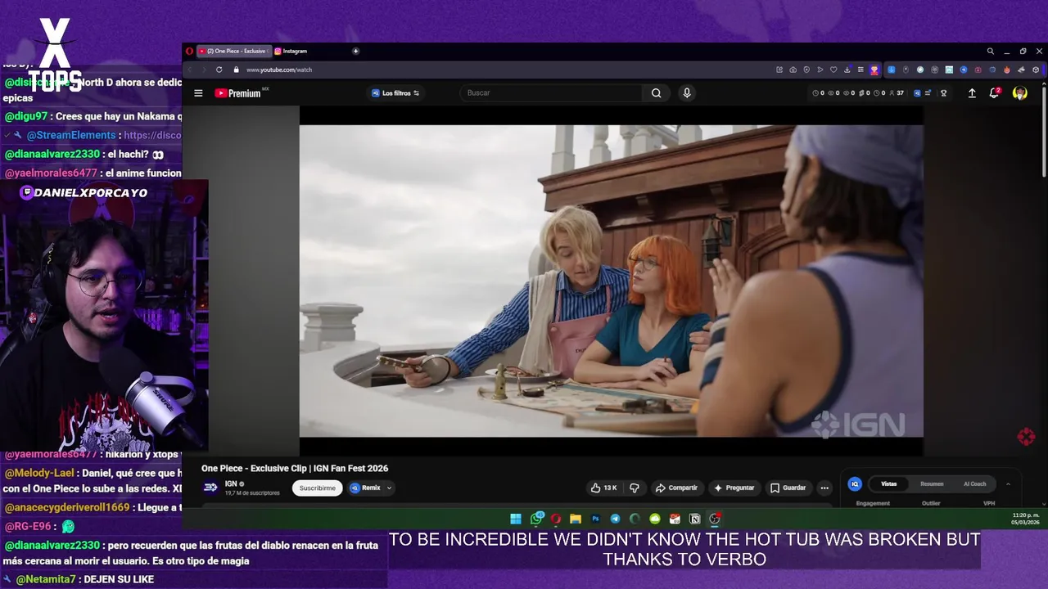
Task: Open a new browser tab
Action: [355, 51]
